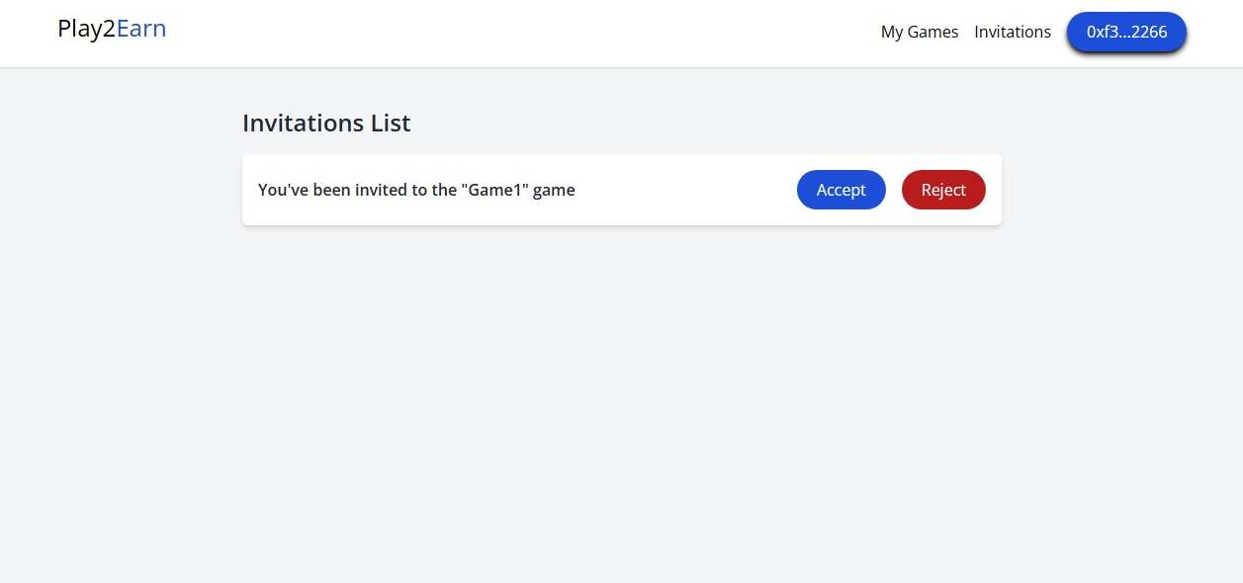
Task: Select the red Reject pill button
Action: click(943, 190)
